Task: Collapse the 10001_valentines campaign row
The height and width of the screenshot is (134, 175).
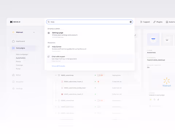Action: coord(56,75)
